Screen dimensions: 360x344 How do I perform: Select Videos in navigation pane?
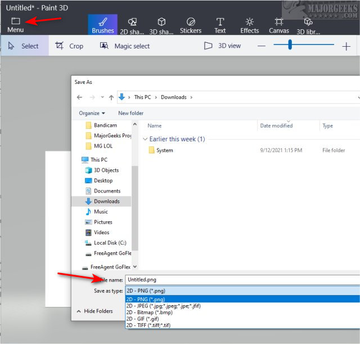(97, 233)
